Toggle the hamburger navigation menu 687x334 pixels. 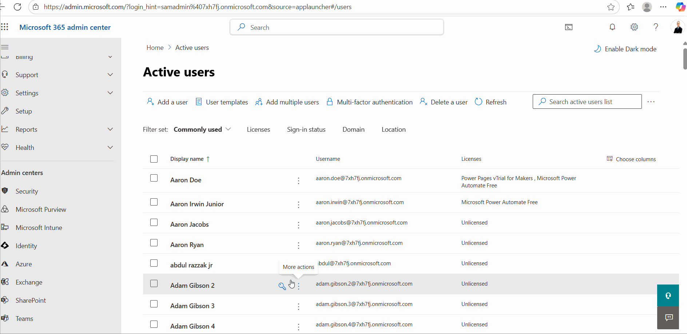pyautogui.click(x=5, y=47)
